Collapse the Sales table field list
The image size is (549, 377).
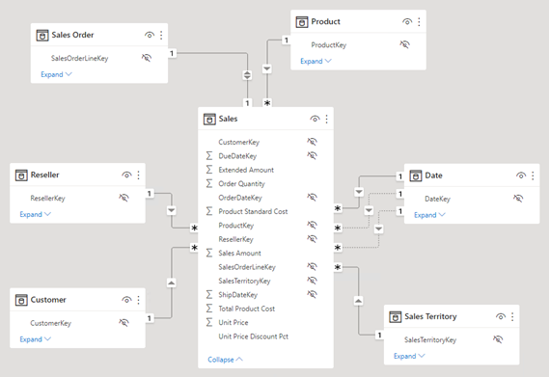click(x=225, y=360)
